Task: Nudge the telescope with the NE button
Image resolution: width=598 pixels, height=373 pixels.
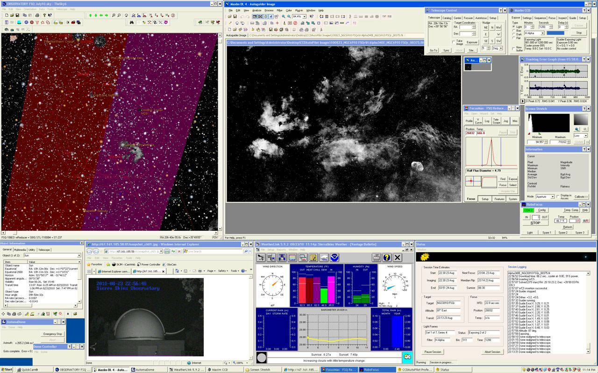Action: pyautogui.click(x=486, y=28)
